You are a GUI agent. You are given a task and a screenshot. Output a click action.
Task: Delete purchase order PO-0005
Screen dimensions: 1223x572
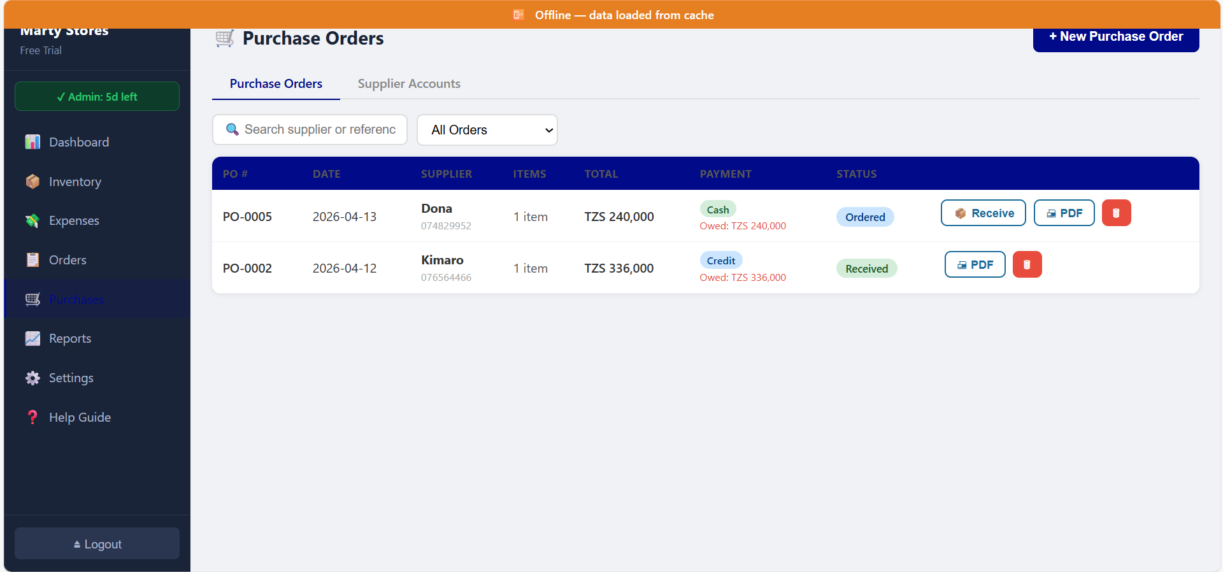point(1116,213)
